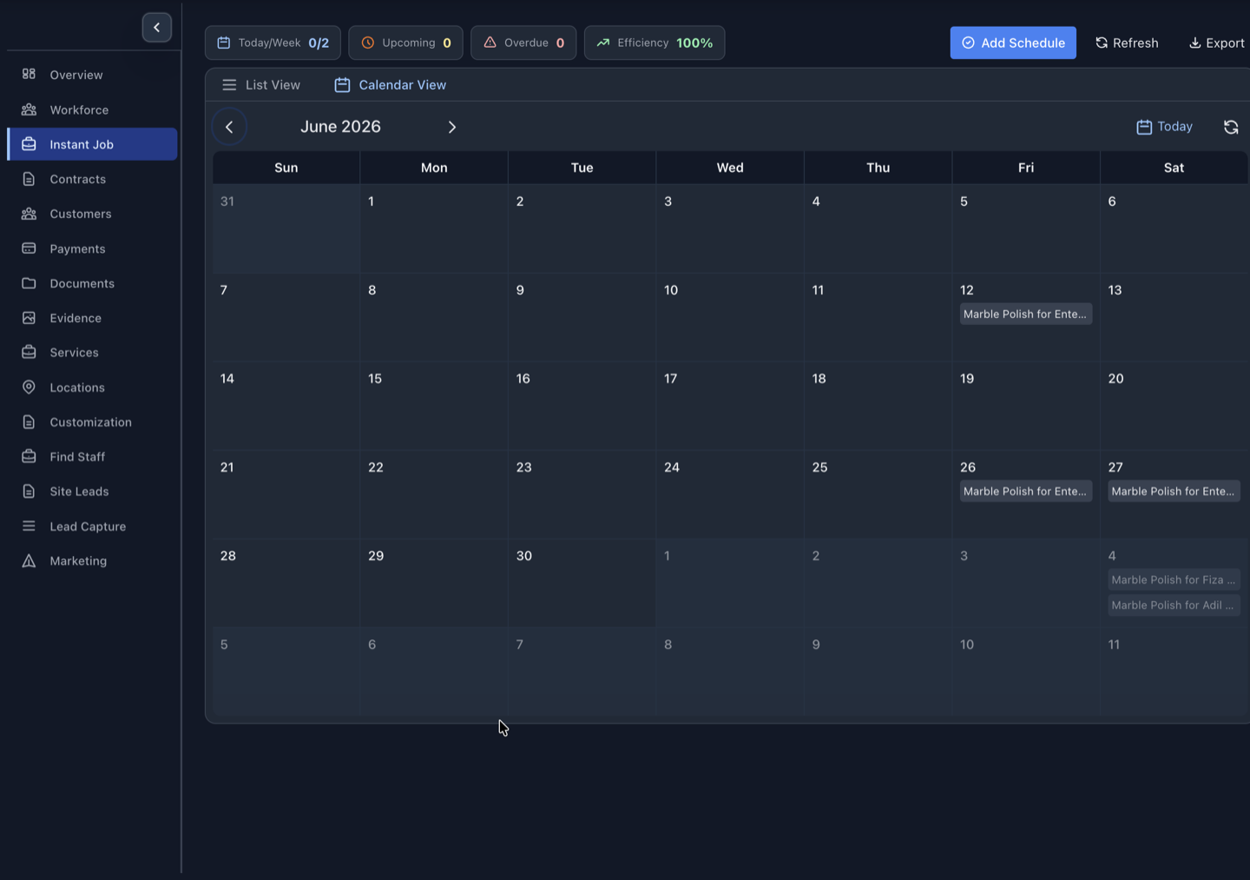Click the Wed column header
Image resolution: width=1250 pixels, height=880 pixels.
tap(730, 168)
